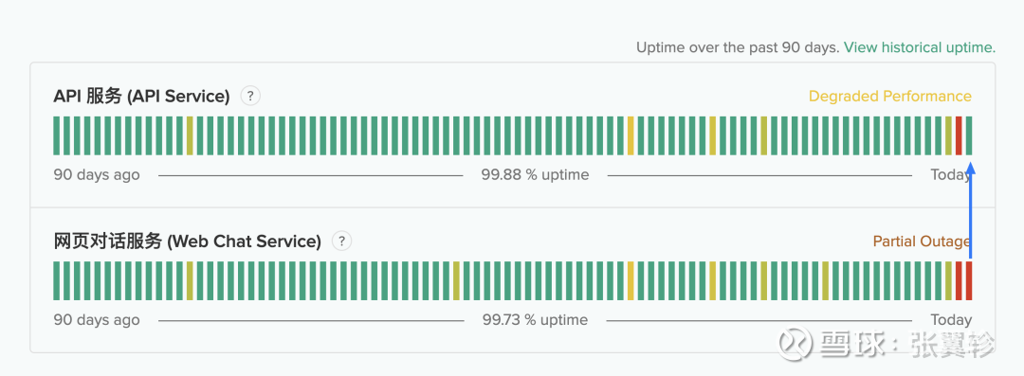
Task: Select the leftmost bar in API Service row
Action: (x=57, y=135)
